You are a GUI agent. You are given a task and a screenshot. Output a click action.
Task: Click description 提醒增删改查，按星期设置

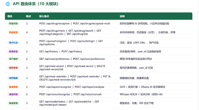(134, 78)
